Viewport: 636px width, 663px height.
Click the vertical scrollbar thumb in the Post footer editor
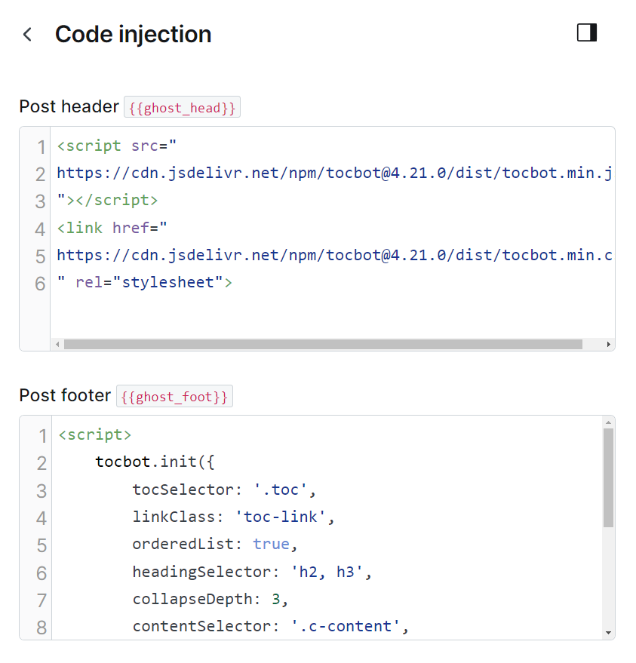click(x=609, y=477)
